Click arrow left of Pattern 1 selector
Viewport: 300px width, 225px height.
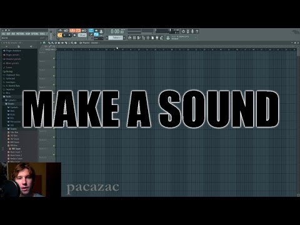tap(107, 37)
